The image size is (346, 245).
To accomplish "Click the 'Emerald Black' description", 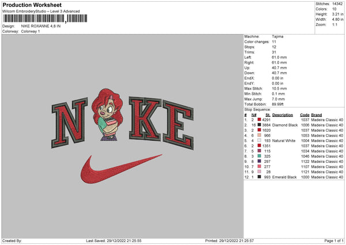I will point(284,177).
